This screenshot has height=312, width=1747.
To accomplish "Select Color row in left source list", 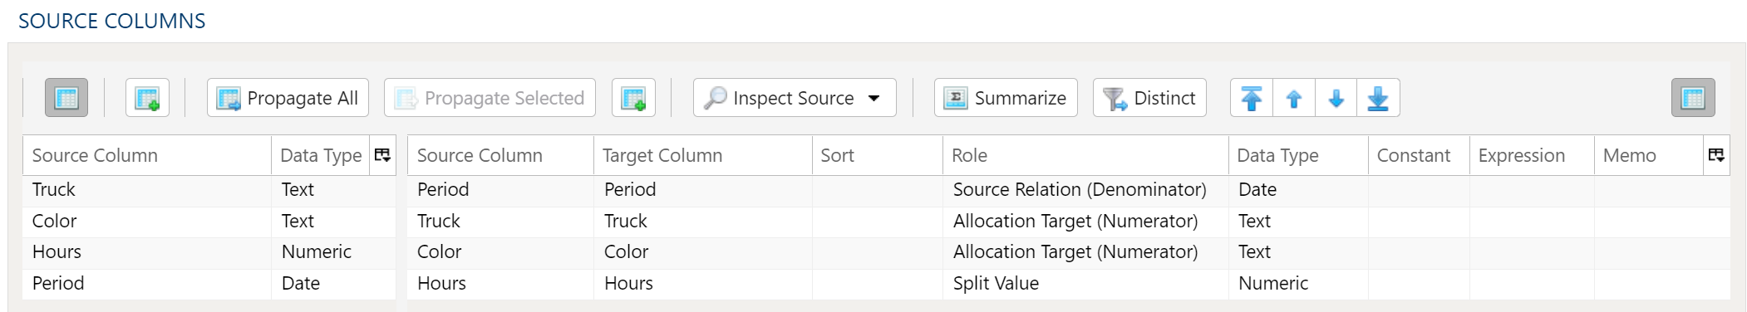I will 209,222.
